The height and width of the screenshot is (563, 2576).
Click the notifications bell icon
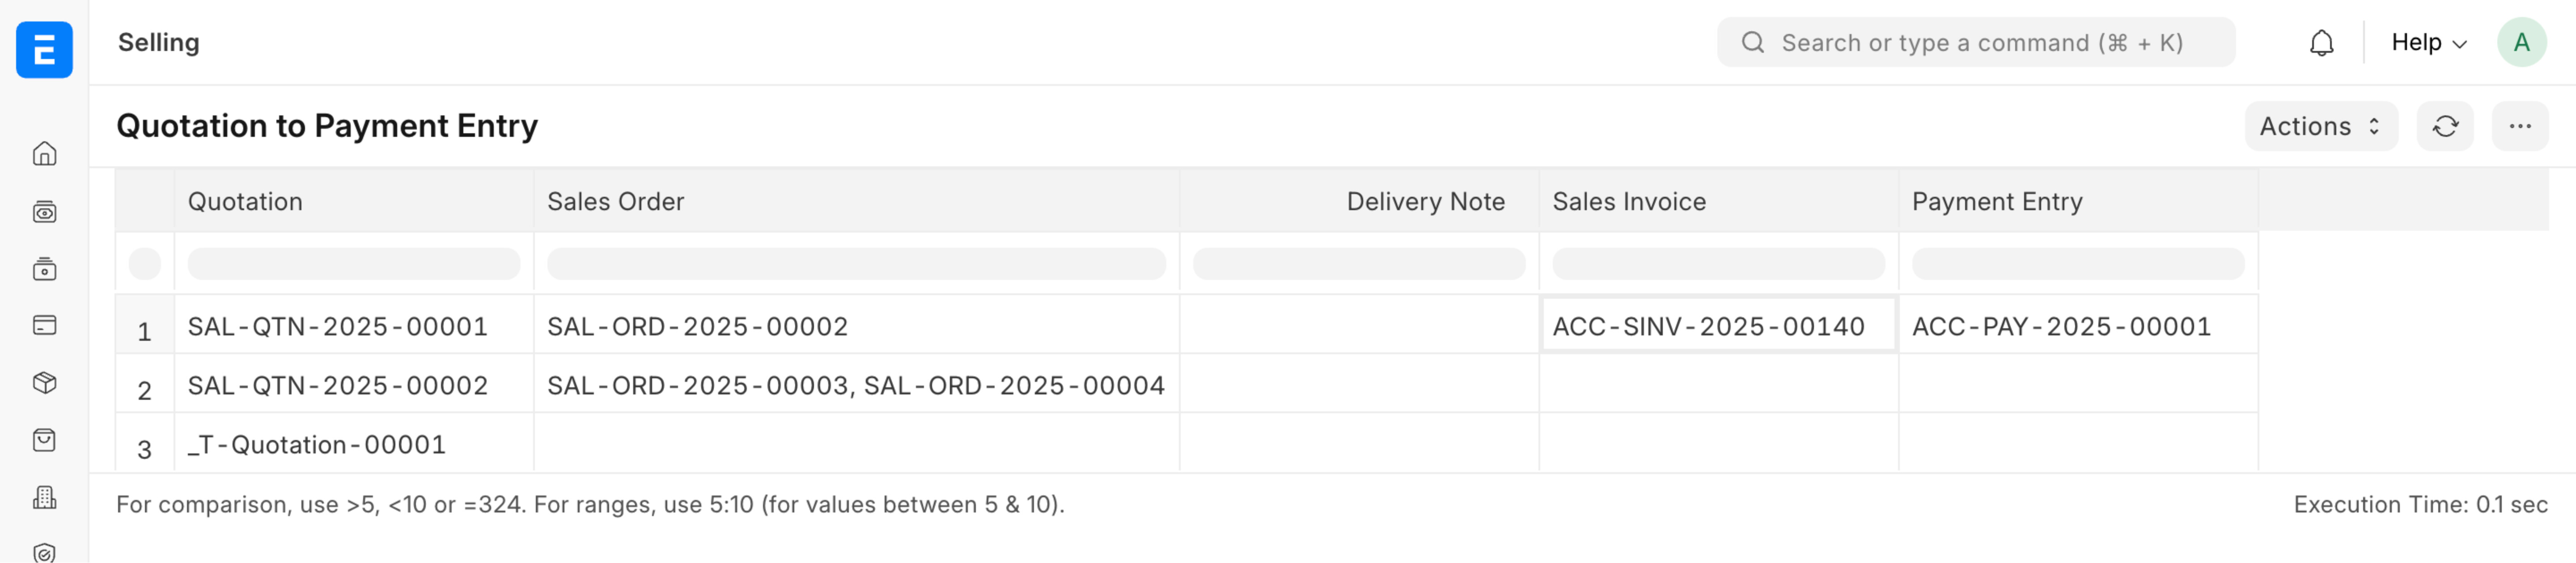2321,43
